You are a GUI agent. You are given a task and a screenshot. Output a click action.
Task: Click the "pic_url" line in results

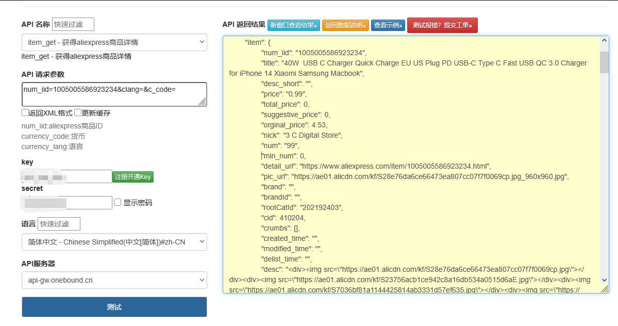414,176
